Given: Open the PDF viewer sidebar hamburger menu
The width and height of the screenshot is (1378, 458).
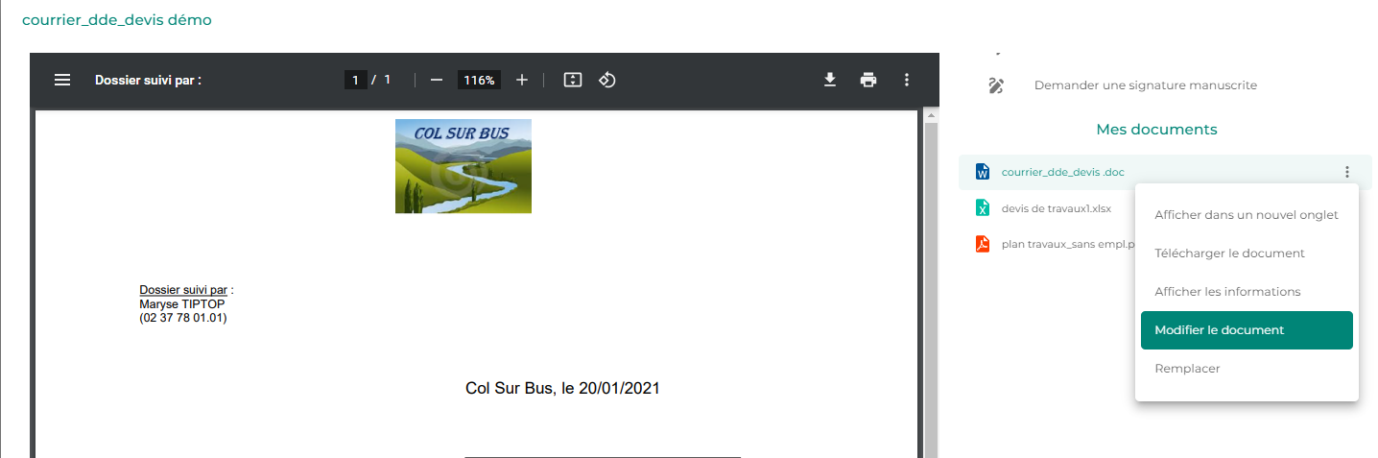Looking at the screenshot, I should 62,80.
